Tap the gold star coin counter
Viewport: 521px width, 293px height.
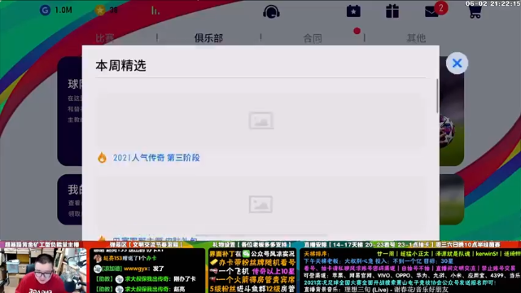click(x=107, y=11)
